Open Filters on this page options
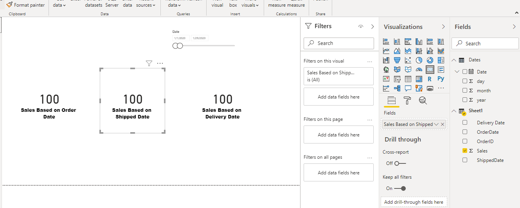520x208 pixels. pos(370,120)
